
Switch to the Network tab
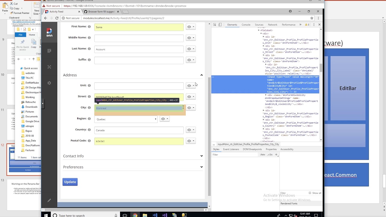(272, 25)
